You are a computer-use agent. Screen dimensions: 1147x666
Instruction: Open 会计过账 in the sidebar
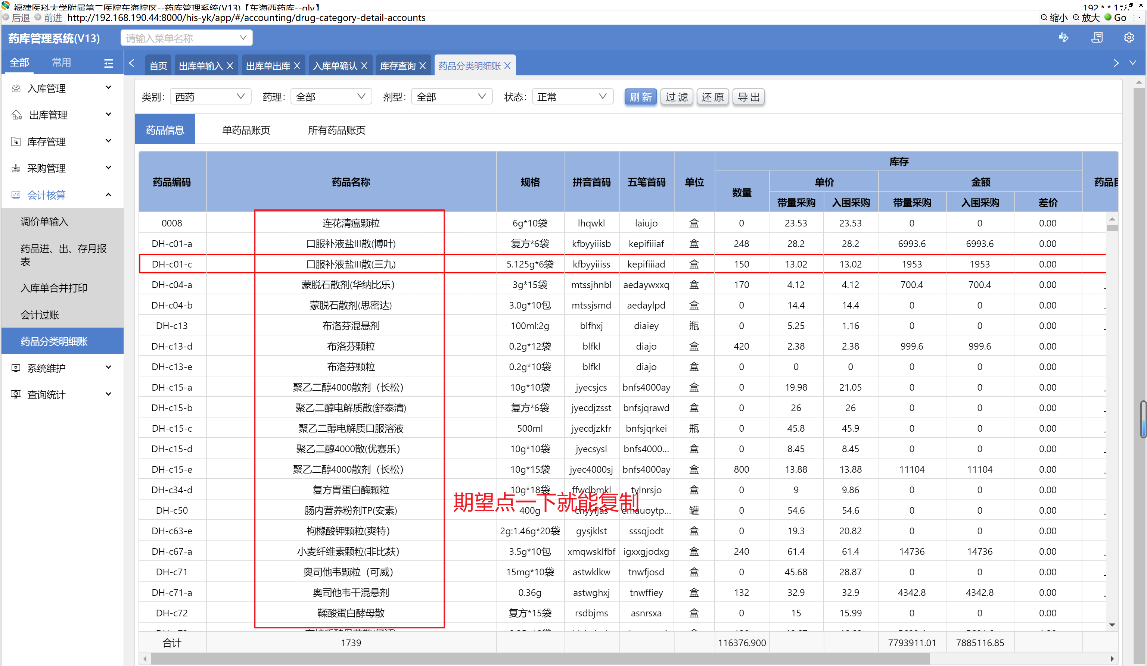[40, 315]
